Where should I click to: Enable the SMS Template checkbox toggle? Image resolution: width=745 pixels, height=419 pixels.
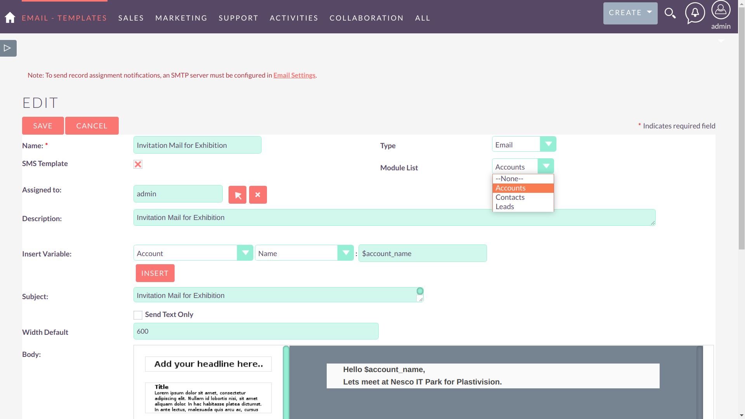pyautogui.click(x=138, y=163)
